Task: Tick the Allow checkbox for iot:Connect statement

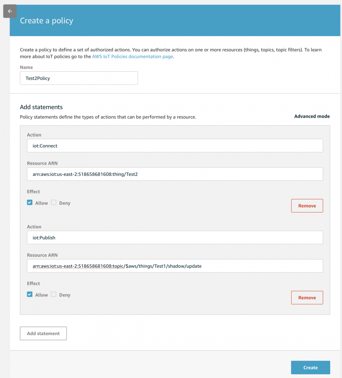Action: pos(29,203)
